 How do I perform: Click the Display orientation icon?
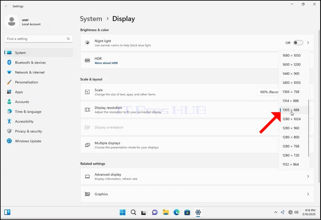coord(87,127)
